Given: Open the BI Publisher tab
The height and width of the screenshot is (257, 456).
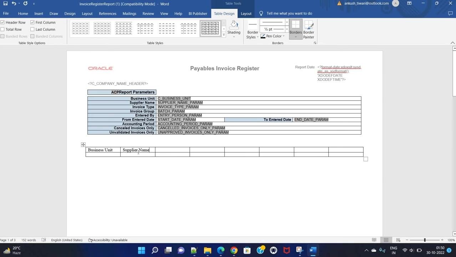Looking at the screenshot, I should click(198, 14).
